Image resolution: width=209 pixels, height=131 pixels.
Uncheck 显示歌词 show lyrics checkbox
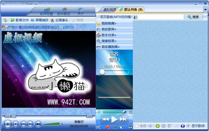[x=188, y=126]
